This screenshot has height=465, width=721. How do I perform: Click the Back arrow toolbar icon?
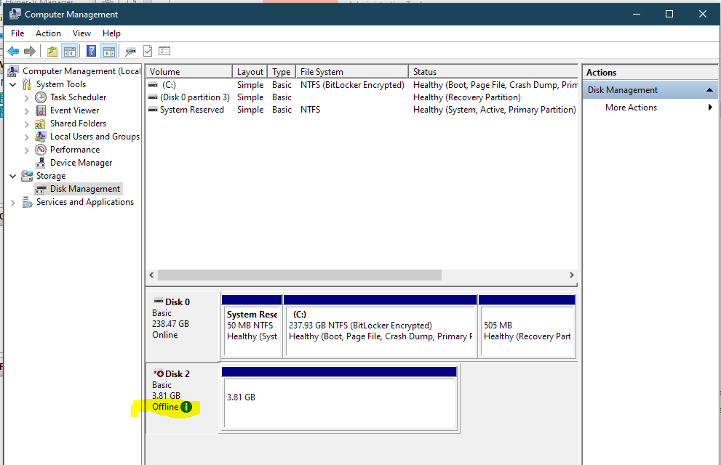pos(13,51)
